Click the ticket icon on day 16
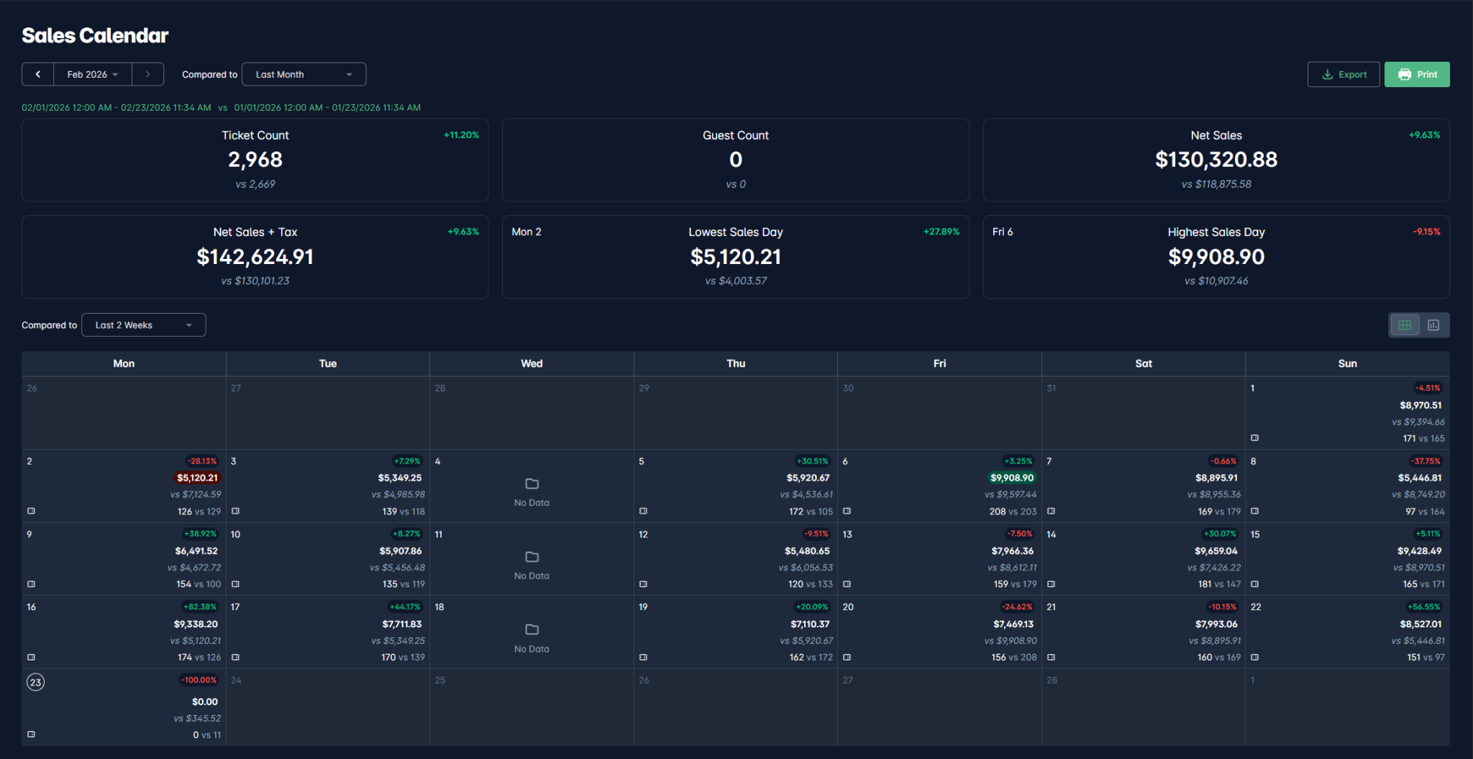Viewport: 1473px width, 759px height. point(31,657)
